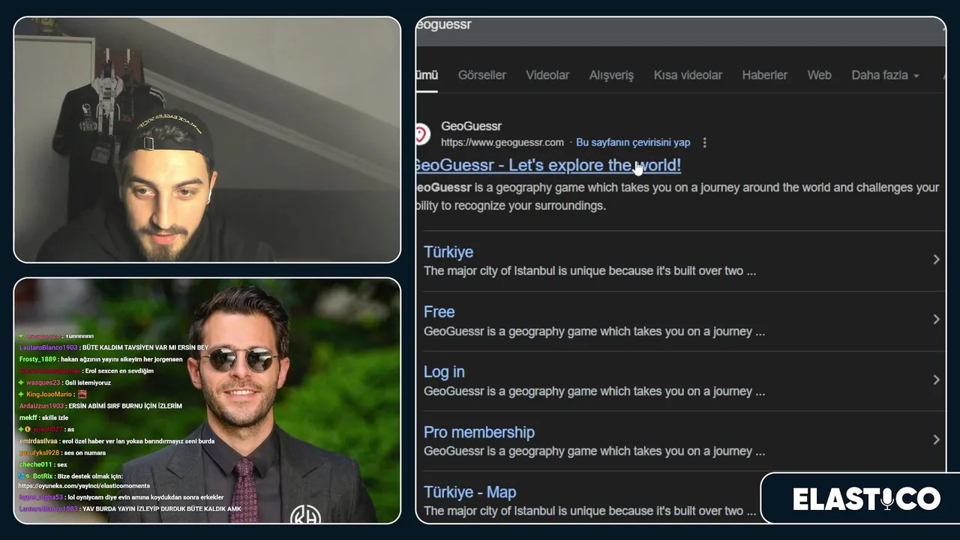960x540 pixels.
Task: Click the https://www.geoguessr.com URL text
Action: point(502,142)
